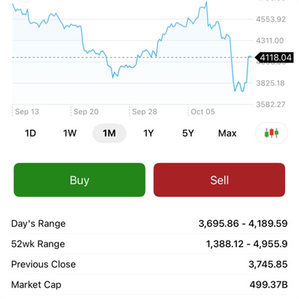Tap the Previous Close row
Image resolution: width=299 pixels, height=299 pixels.
click(x=149, y=265)
